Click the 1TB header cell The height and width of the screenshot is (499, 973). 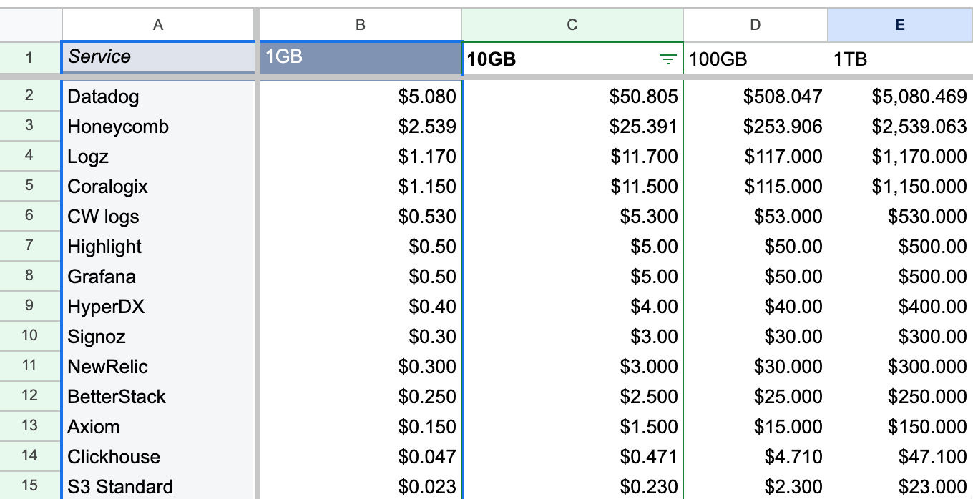tap(900, 57)
